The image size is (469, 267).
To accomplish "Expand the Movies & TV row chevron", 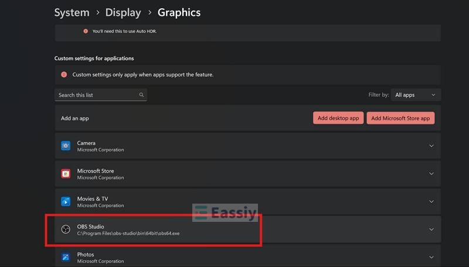I will [x=431, y=201].
